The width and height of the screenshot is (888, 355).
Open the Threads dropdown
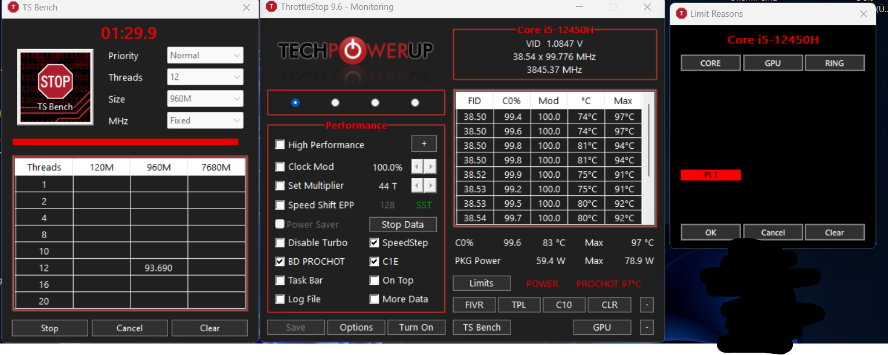pos(205,77)
